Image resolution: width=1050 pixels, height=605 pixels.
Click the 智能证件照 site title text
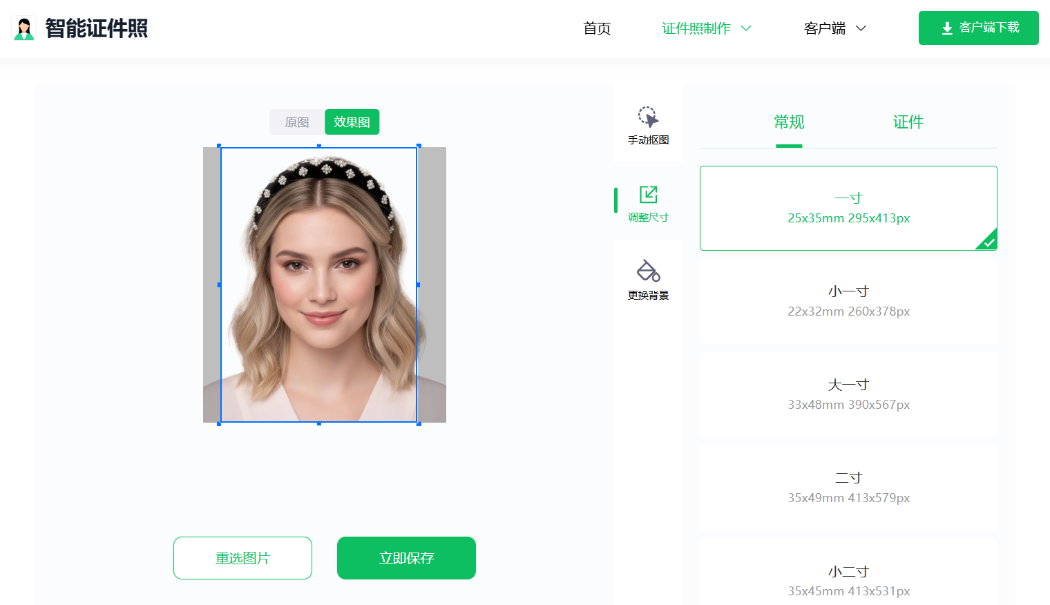[x=97, y=28]
